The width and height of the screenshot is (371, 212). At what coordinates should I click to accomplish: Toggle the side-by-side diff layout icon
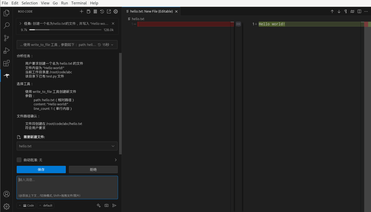coord(359,11)
